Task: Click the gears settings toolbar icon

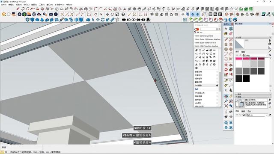Action: click(45, 14)
